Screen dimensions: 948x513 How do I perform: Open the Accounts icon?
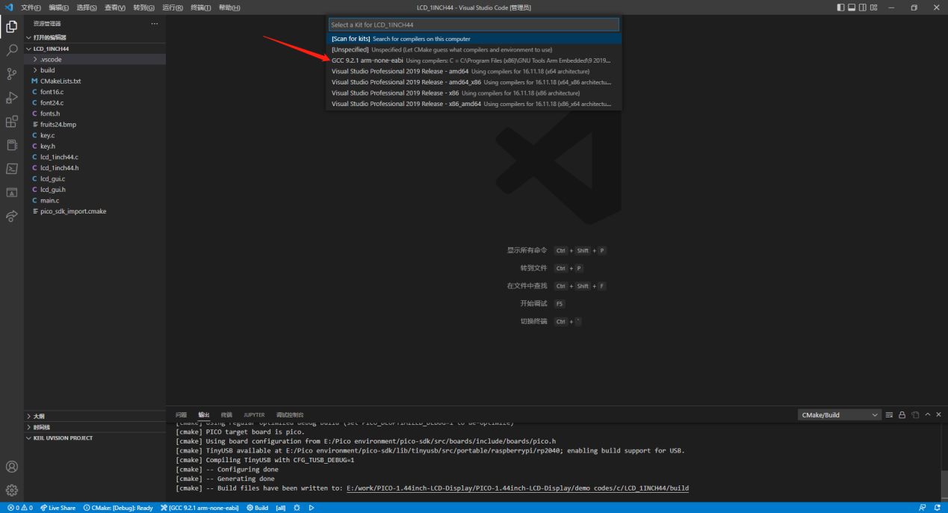[x=11, y=467]
